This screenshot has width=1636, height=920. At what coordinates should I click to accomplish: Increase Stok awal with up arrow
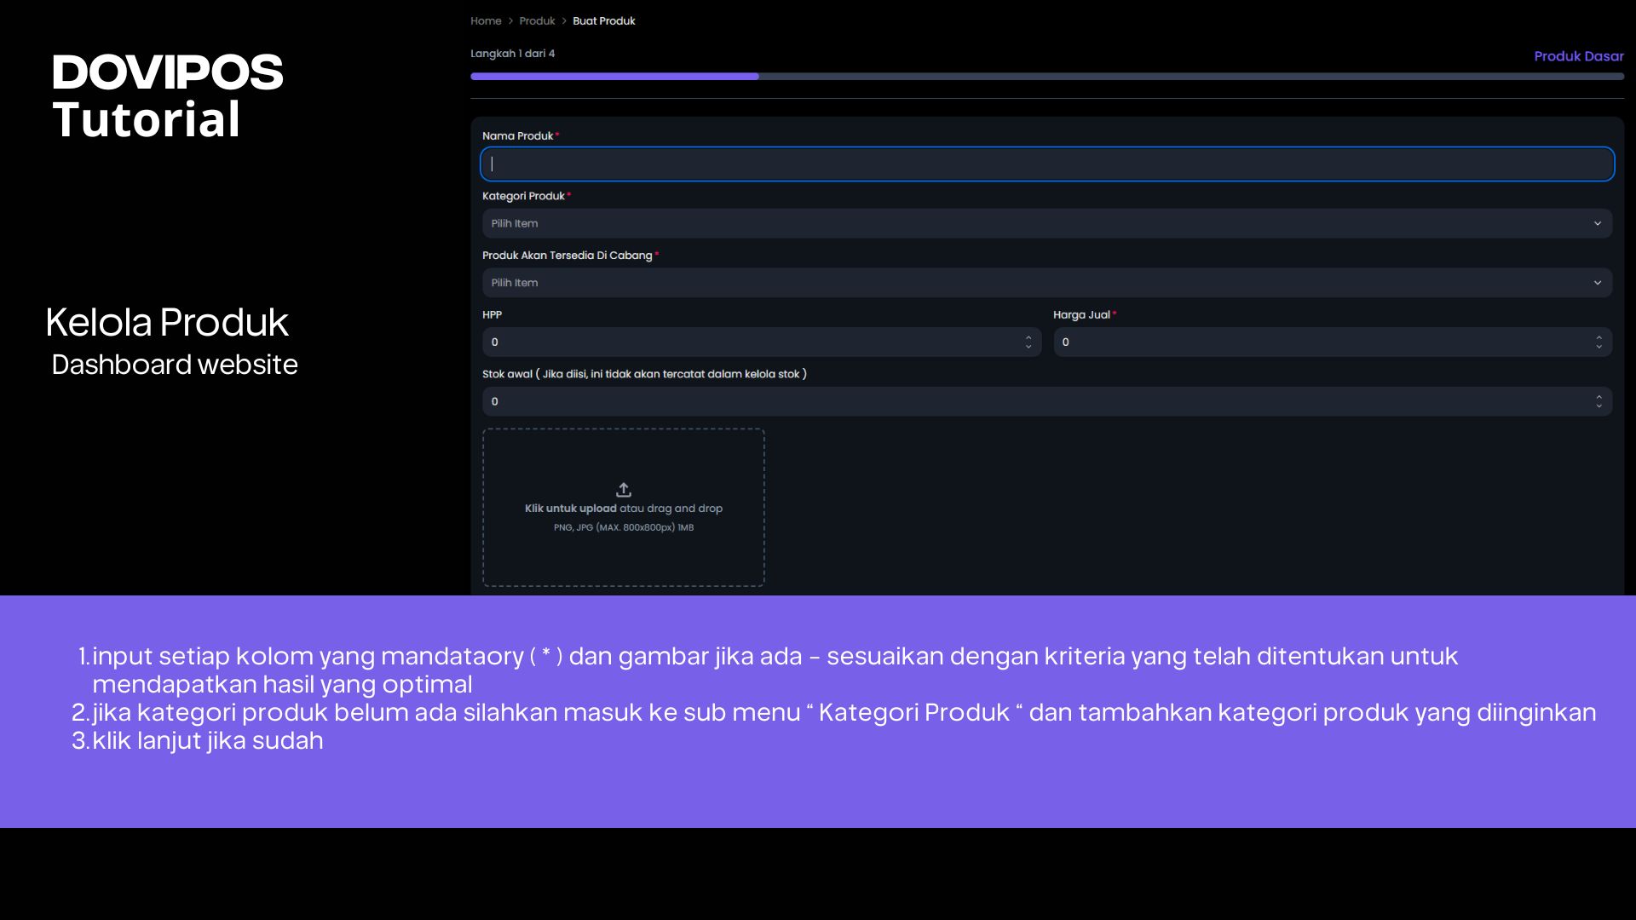(x=1599, y=397)
